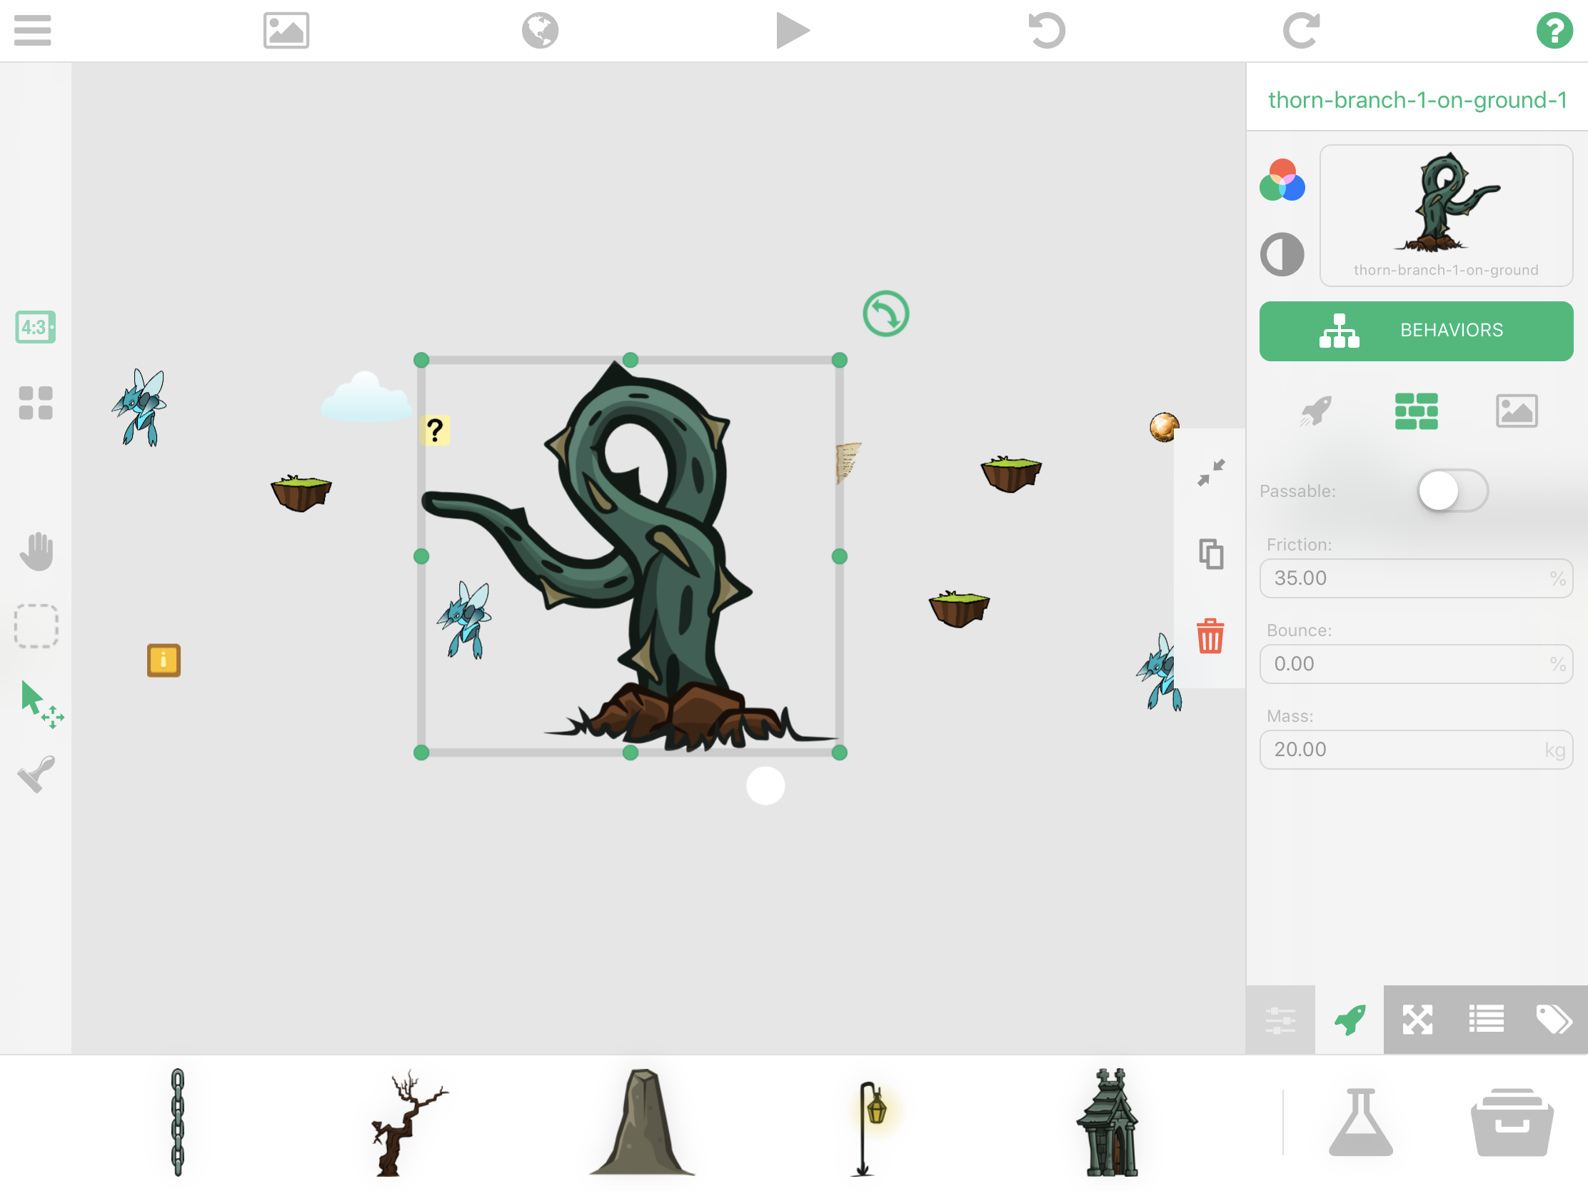Open the asset library drawer icon
Screen dimensions: 1588x1191
point(1511,1122)
